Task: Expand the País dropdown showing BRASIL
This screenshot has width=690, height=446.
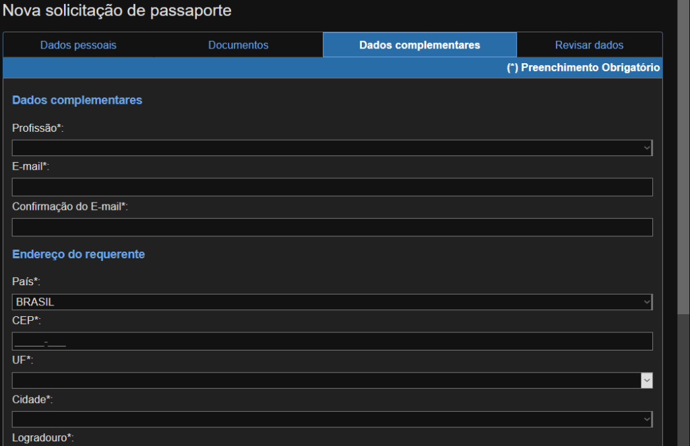Action: pyautogui.click(x=332, y=301)
